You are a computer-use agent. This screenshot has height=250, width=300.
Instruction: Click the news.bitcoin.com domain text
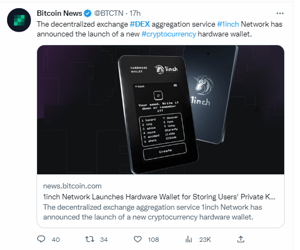(73, 186)
